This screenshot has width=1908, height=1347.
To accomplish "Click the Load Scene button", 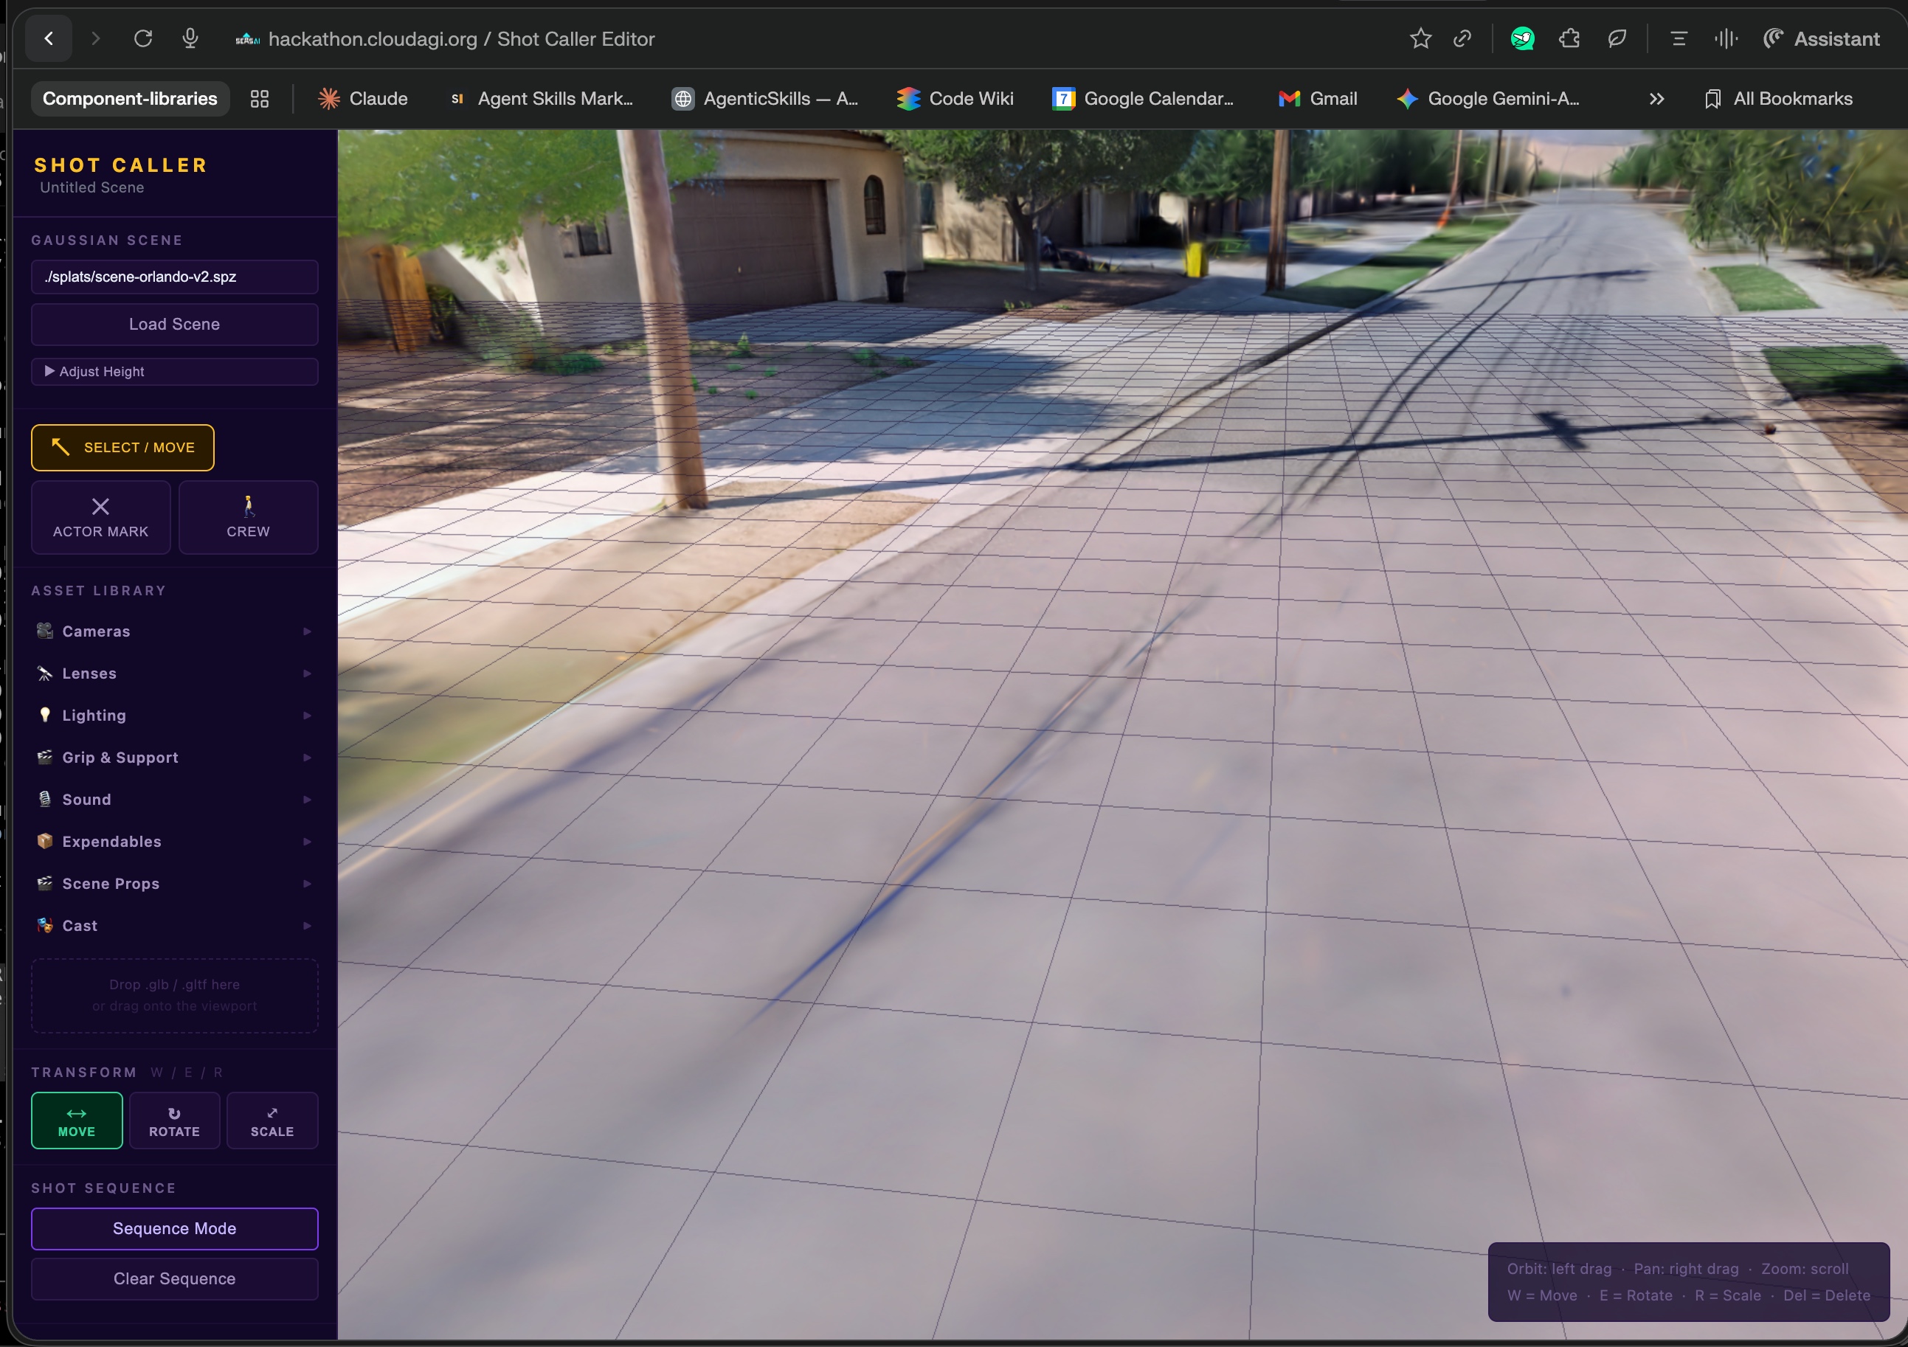I will coord(175,324).
